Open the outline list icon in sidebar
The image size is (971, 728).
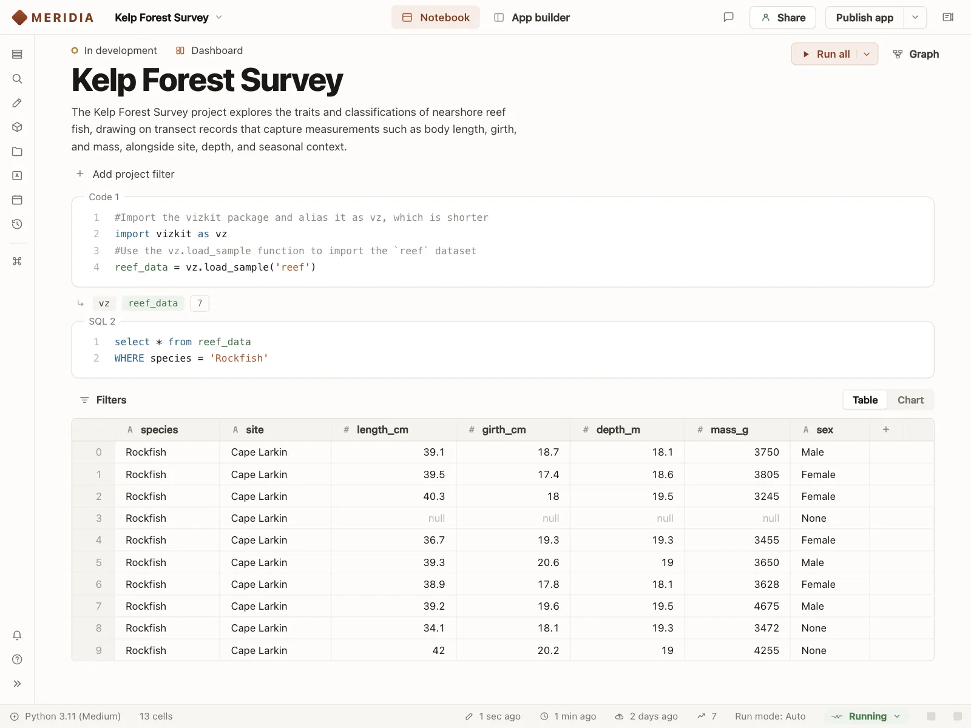pos(17,54)
